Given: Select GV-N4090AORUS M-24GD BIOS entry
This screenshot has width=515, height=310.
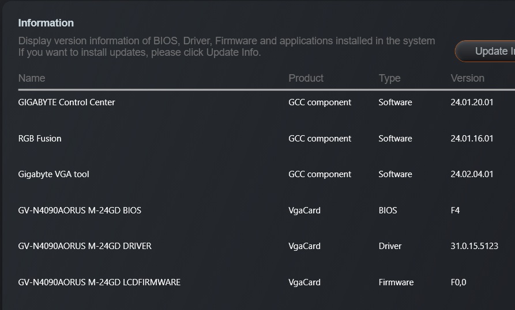Looking at the screenshot, I should click(x=80, y=211).
